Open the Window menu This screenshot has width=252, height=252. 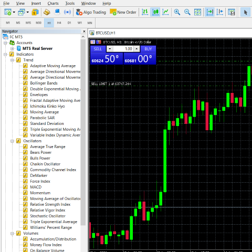click(x=88, y=3)
